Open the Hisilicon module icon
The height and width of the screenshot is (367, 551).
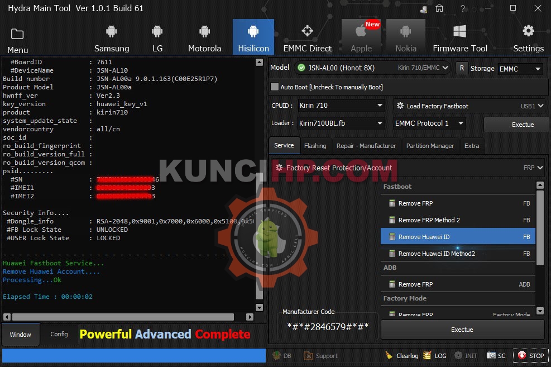[x=253, y=32]
